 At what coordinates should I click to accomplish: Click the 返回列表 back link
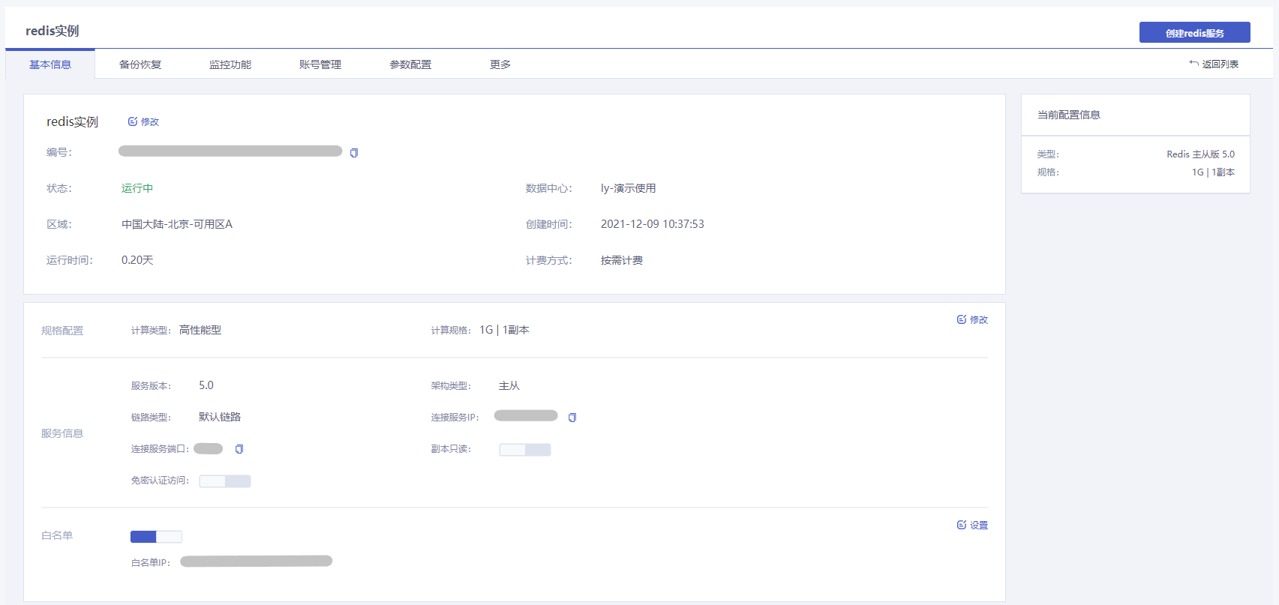pos(1214,64)
